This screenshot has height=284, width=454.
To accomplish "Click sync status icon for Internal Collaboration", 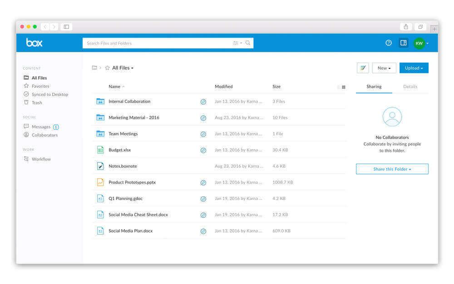I will (203, 102).
